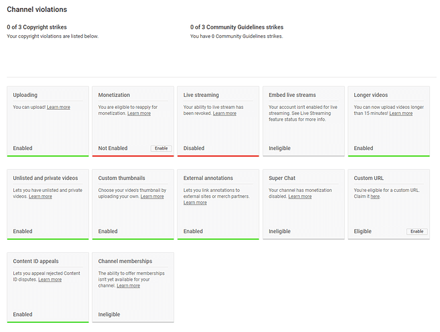Screen dimensions: 440x332
Task: Open Learn more in External annotations card
Action: coord(195,203)
